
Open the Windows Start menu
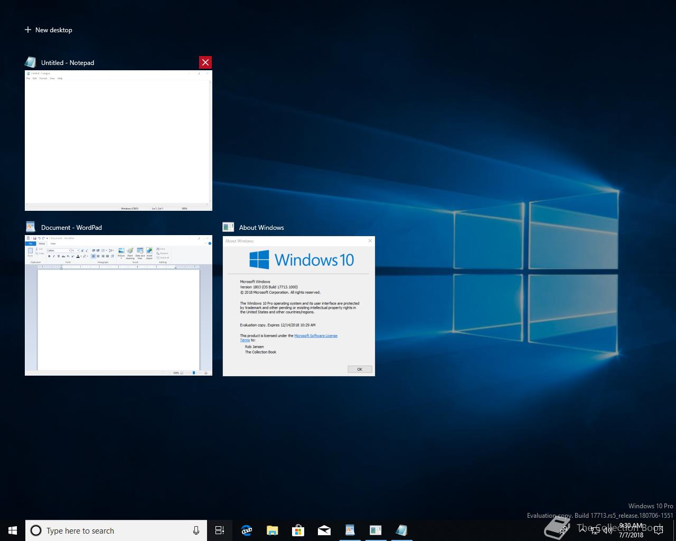13,530
